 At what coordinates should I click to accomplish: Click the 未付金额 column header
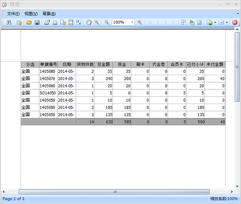215,64
